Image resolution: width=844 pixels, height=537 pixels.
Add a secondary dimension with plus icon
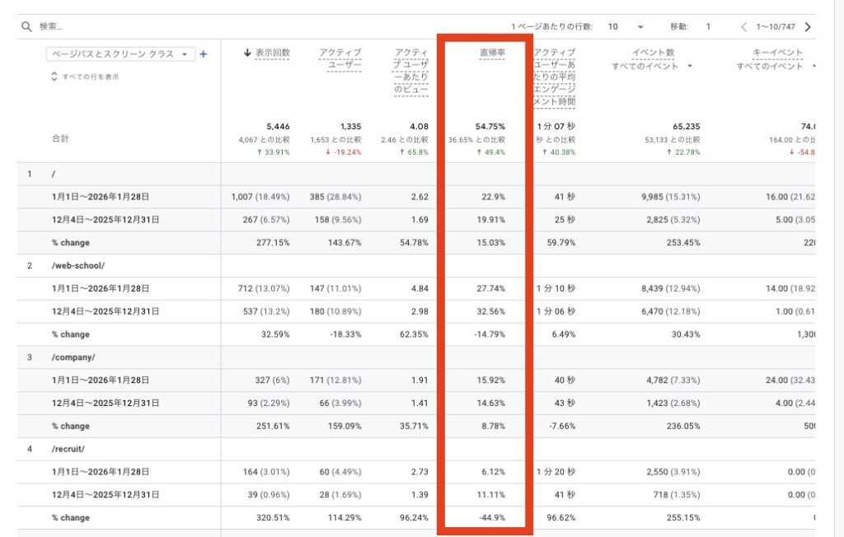tap(204, 54)
